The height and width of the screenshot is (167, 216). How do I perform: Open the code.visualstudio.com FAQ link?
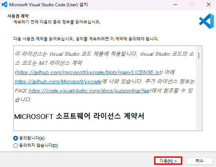pos(89,91)
